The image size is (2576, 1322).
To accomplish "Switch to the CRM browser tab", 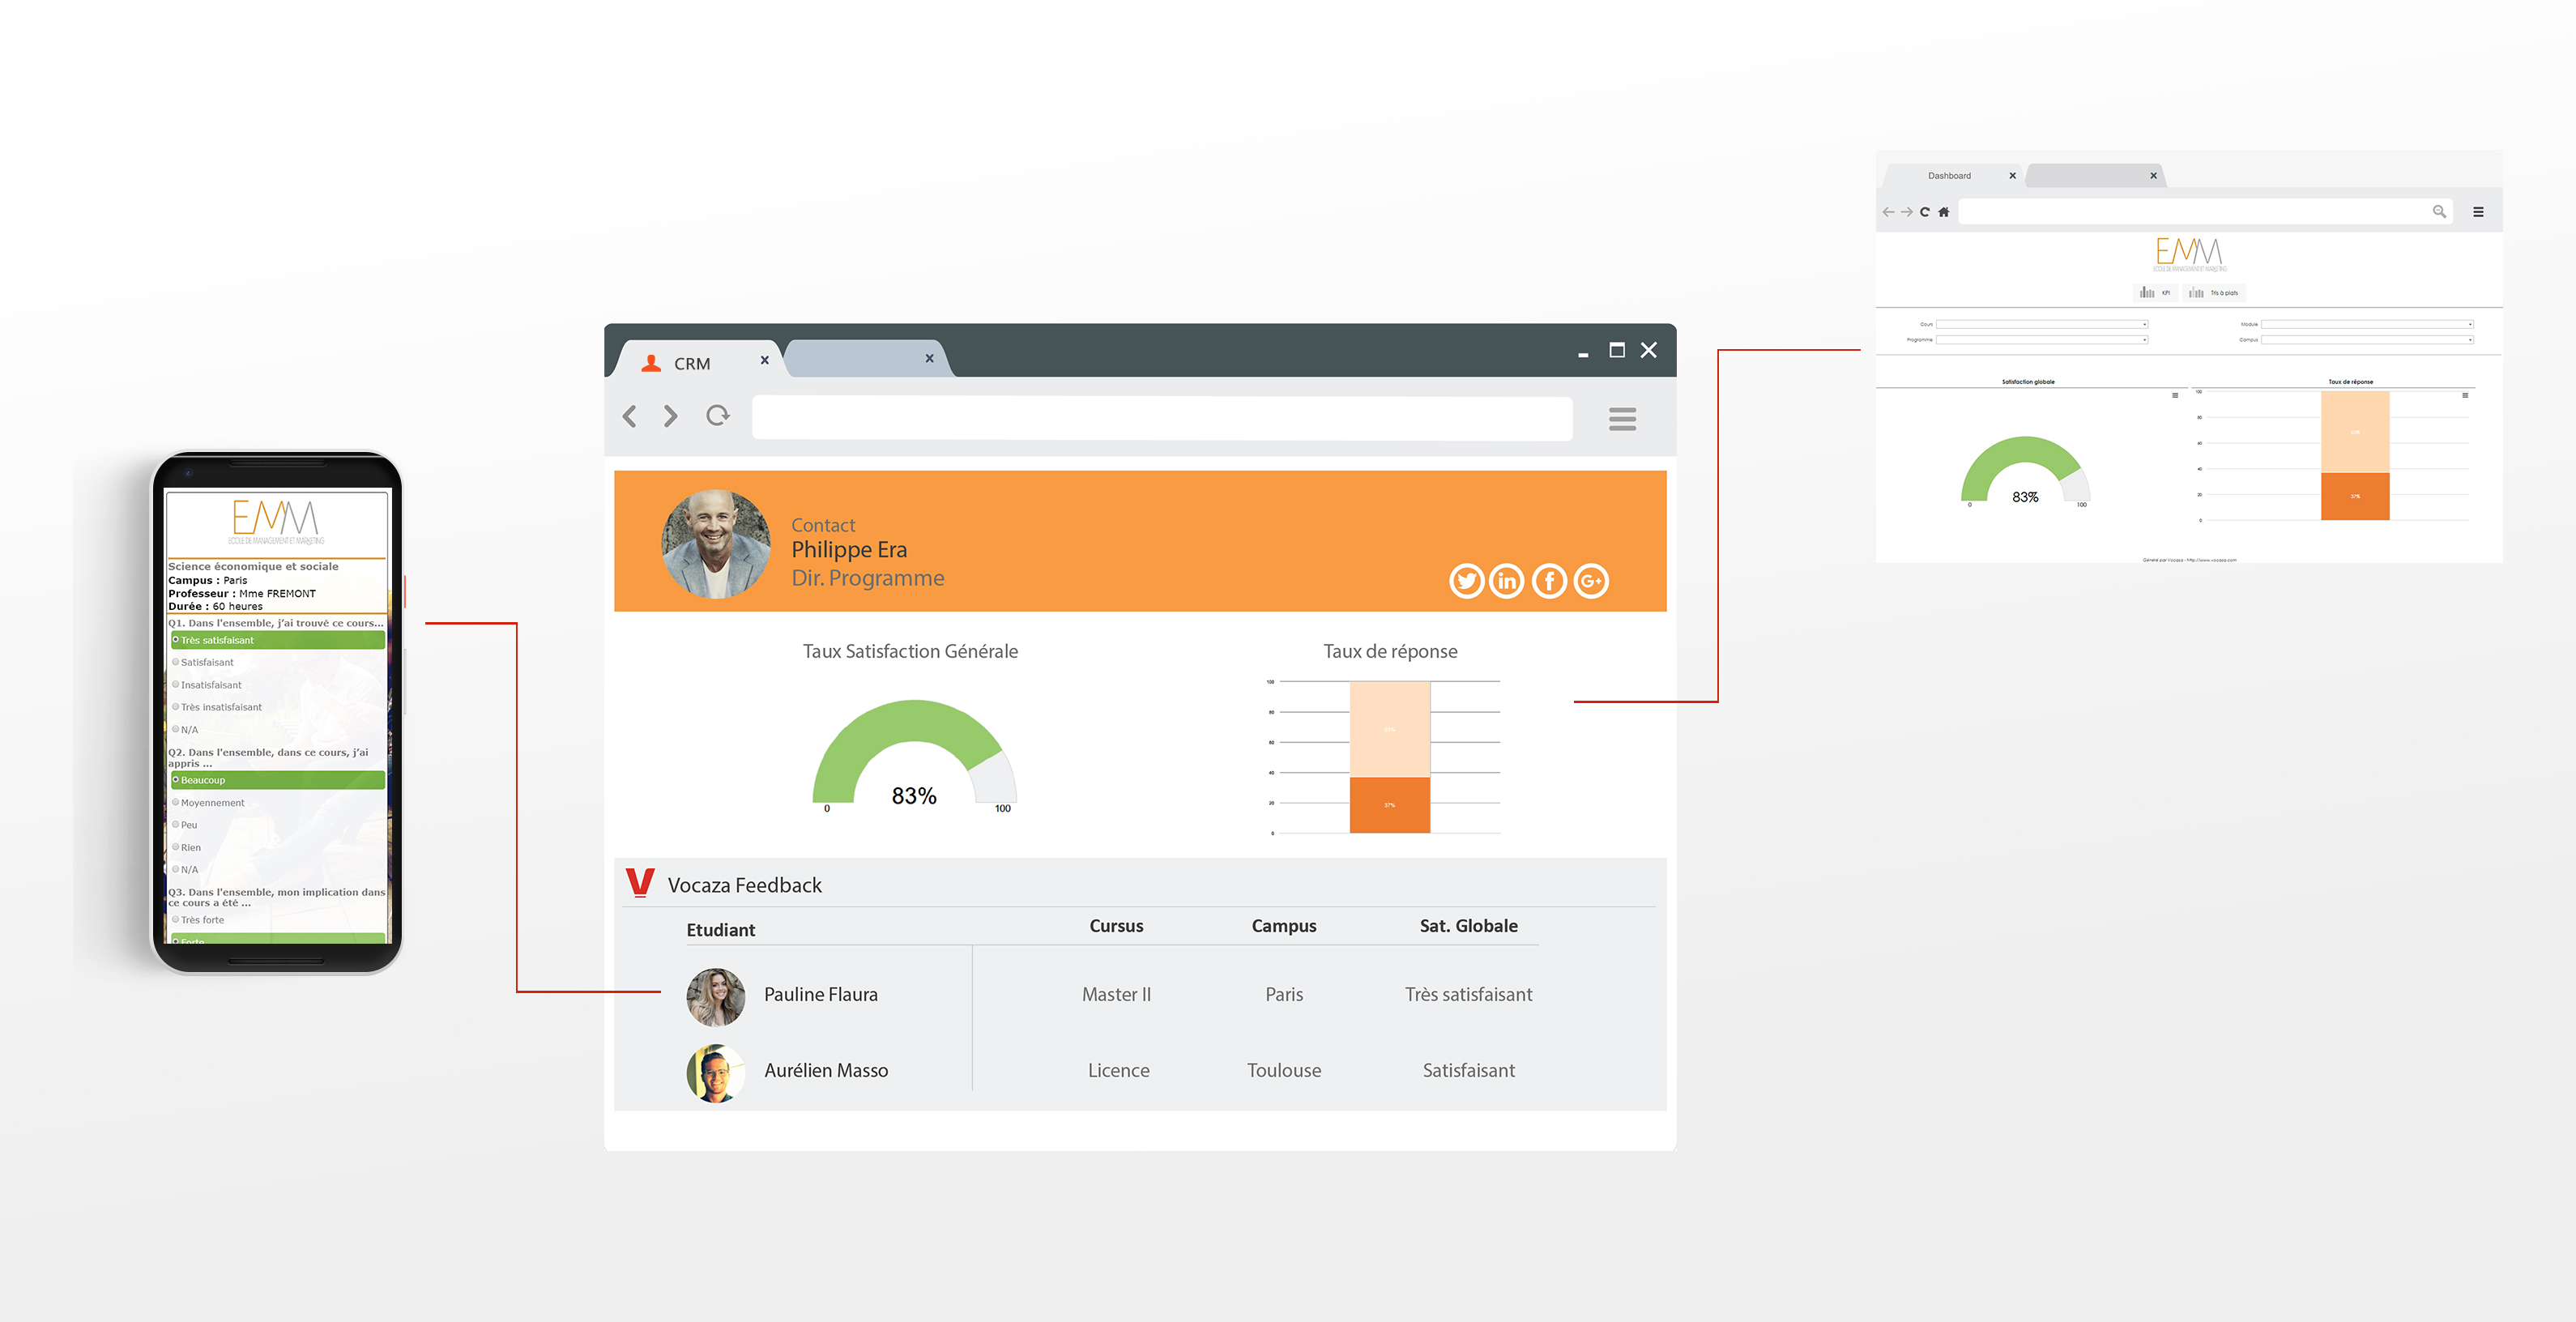I will point(692,364).
